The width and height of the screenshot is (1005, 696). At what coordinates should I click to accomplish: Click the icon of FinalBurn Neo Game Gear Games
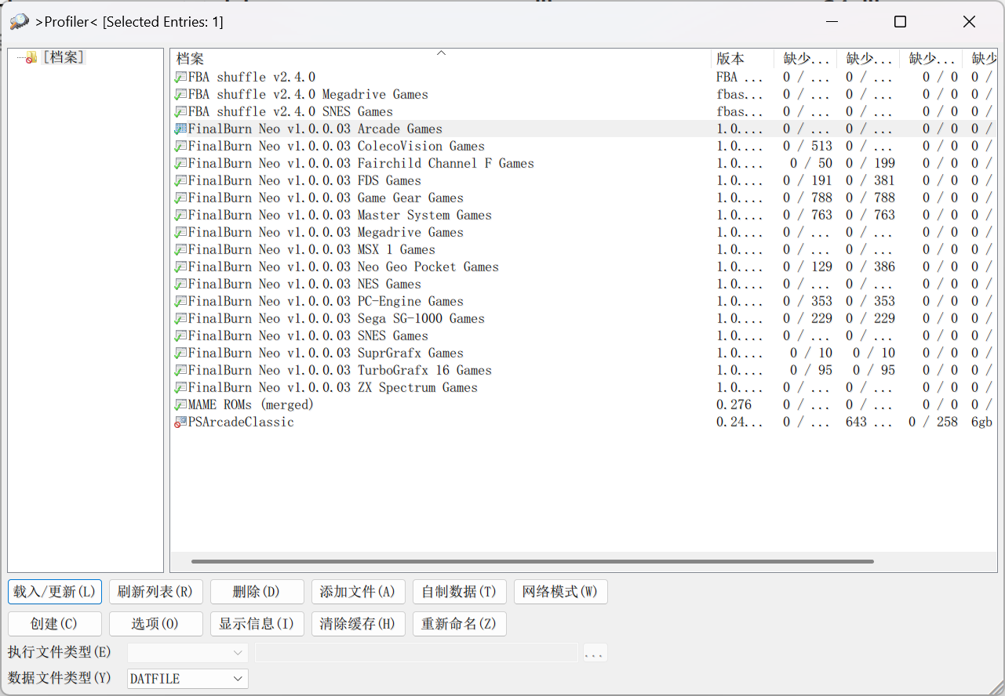181,198
